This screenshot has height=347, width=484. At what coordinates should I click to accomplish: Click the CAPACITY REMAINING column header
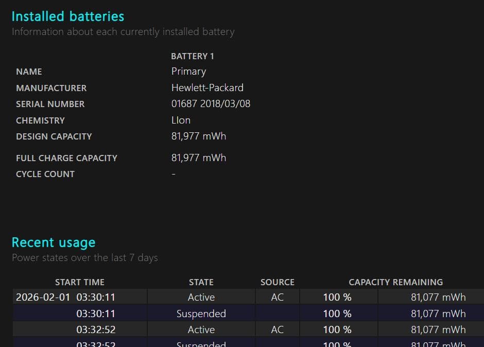(395, 282)
